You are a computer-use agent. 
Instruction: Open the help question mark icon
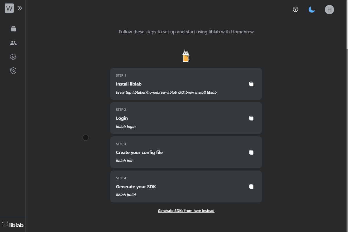296,10
